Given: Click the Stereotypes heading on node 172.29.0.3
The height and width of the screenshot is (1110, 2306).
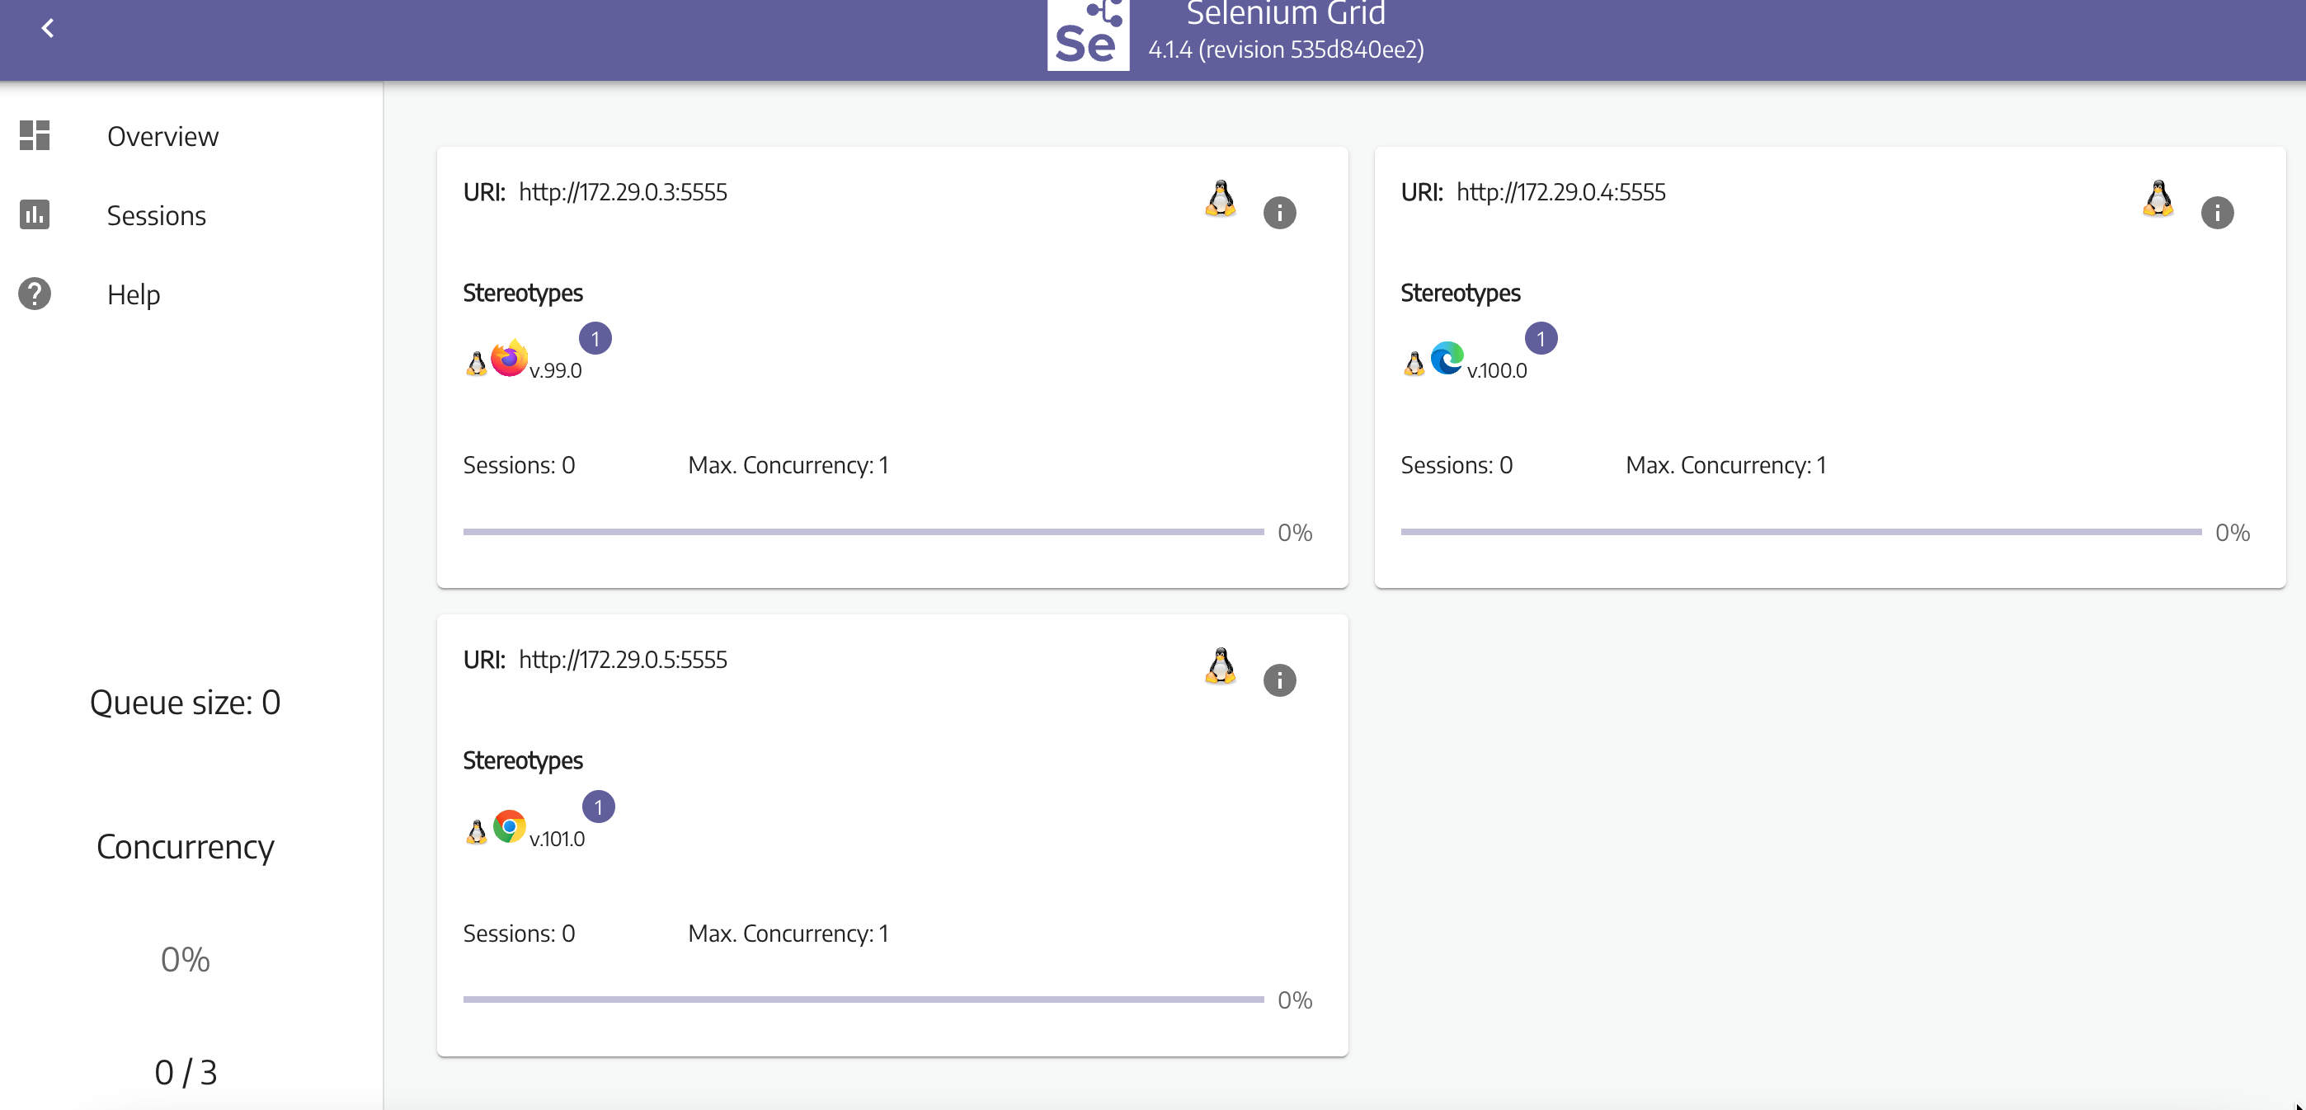Looking at the screenshot, I should coord(523,294).
